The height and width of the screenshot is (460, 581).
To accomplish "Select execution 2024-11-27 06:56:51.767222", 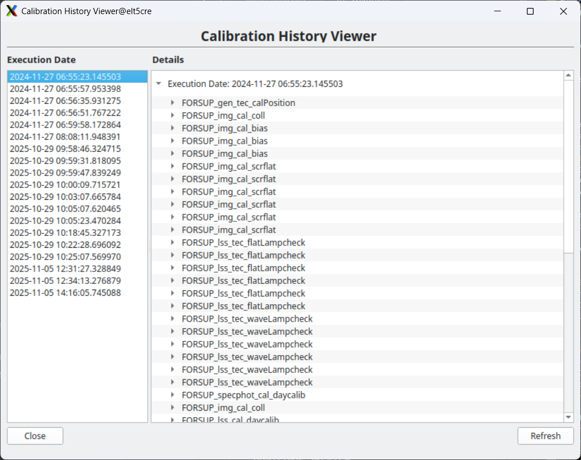I will tap(77, 113).
